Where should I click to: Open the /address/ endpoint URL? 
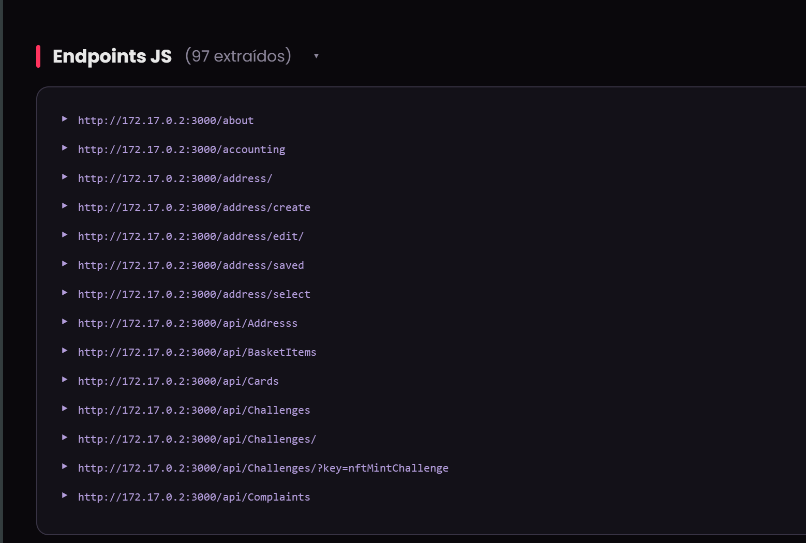click(x=175, y=178)
